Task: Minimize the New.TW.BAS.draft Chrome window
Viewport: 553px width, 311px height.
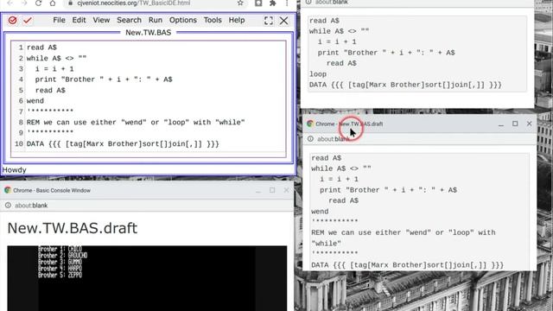Action: pyautogui.click(x=501, y=124)
